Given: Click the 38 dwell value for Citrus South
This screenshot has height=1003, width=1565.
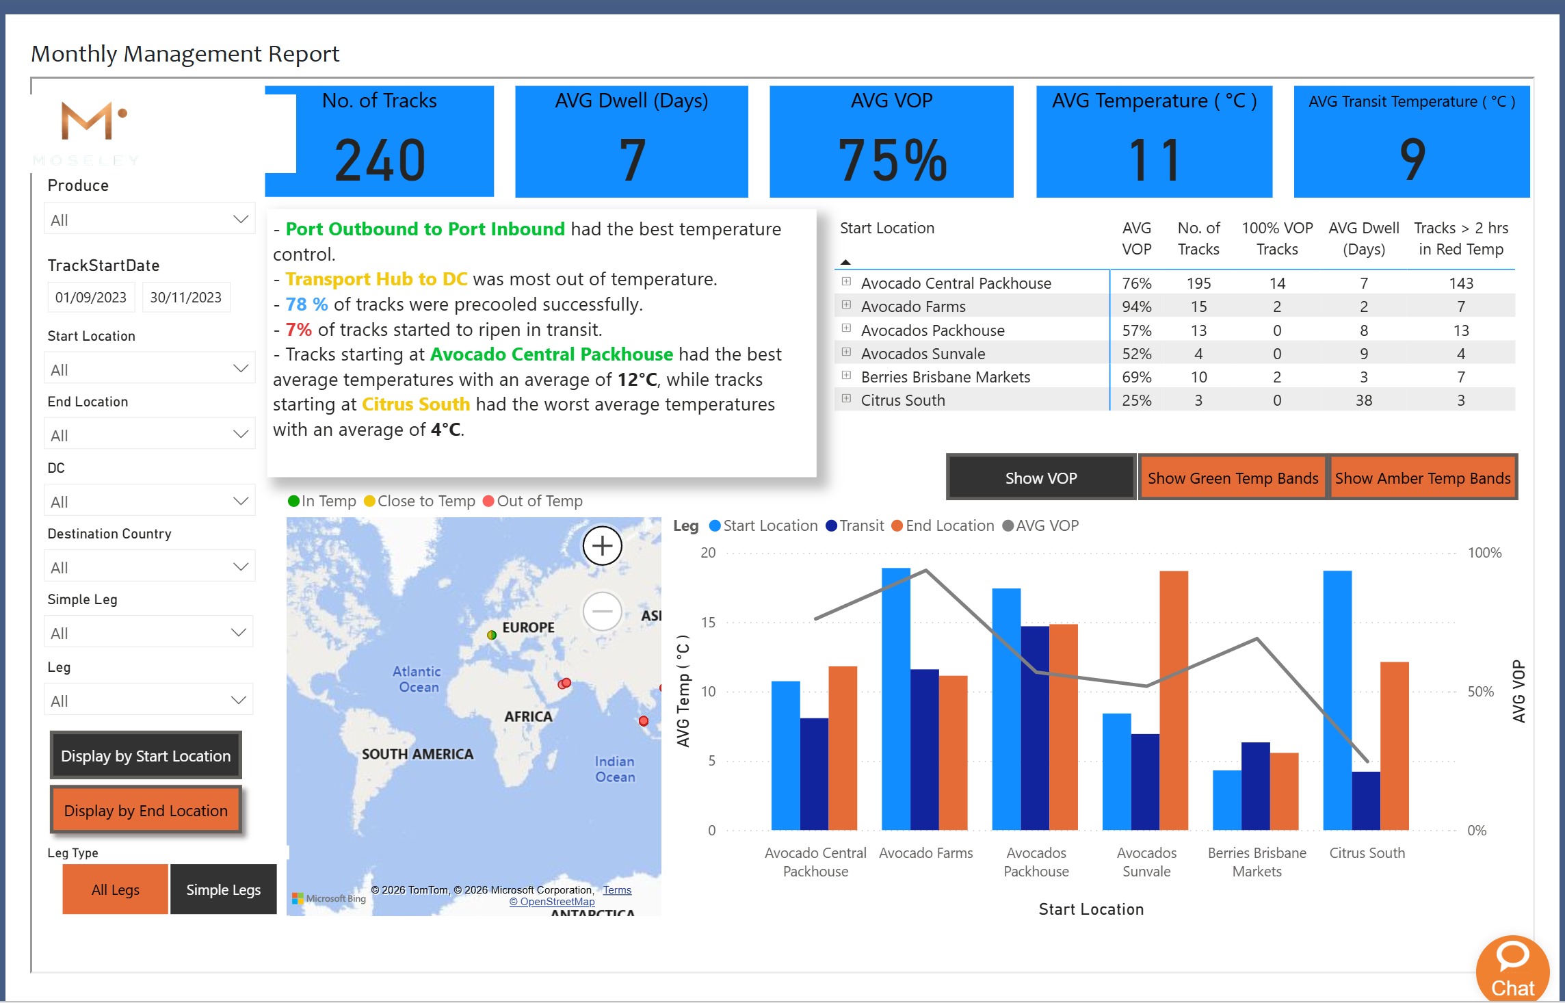Looking at the screenshot, I should [x=1364, y=400].
